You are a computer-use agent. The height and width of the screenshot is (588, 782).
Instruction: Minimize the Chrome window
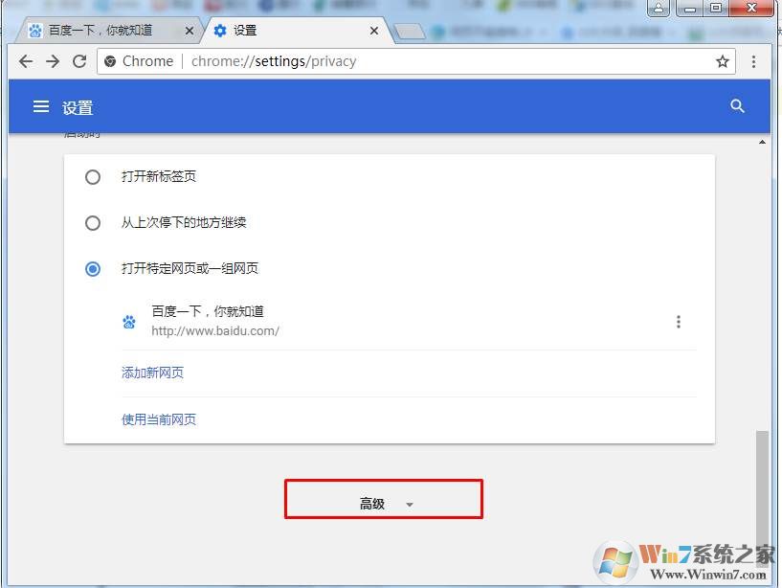pyautogui.click(x=690, y=8)
